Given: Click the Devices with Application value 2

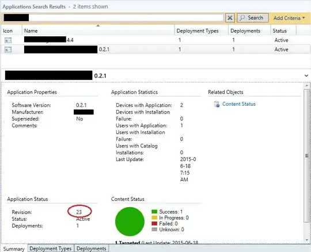Looking at the screenshot, I should click(x=181, y=105).
